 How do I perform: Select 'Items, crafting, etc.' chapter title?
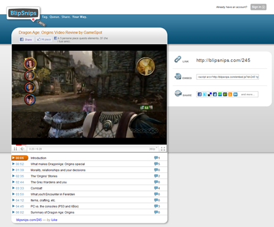tap(43, 200)
